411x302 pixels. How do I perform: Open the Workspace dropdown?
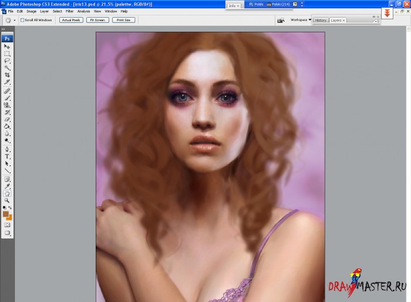301,19
